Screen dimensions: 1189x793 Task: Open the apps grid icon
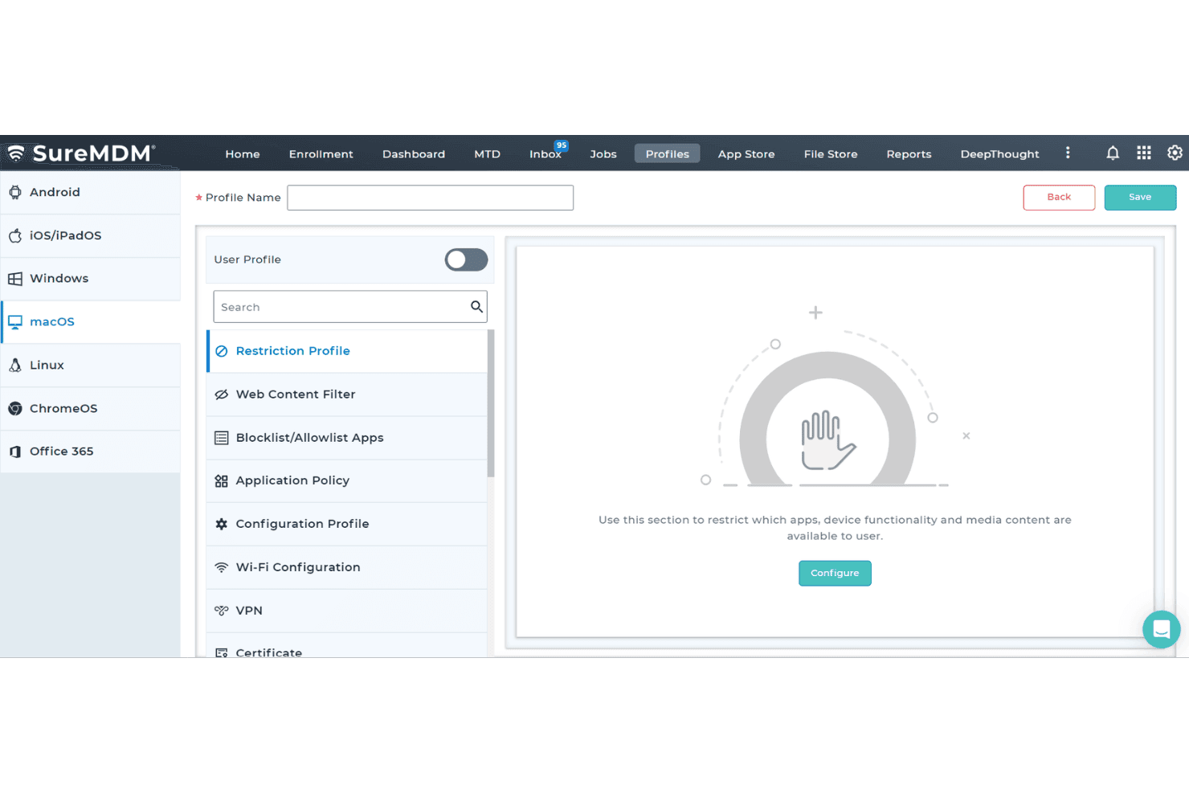pyautogui.click(x=1144, y=153)
